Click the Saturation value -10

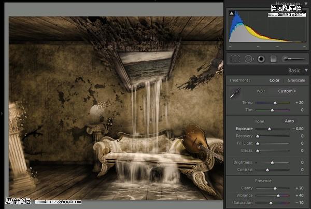click(300, 203)
